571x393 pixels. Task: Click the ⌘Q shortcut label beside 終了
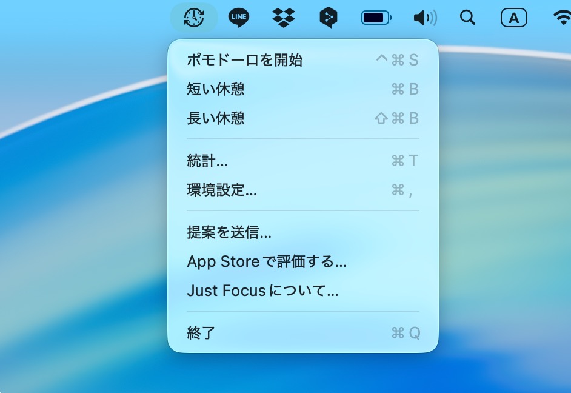pos(406,333)
